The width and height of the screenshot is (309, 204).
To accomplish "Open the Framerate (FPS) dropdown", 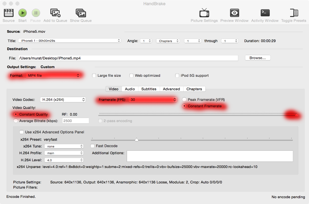I will point(153,100).
